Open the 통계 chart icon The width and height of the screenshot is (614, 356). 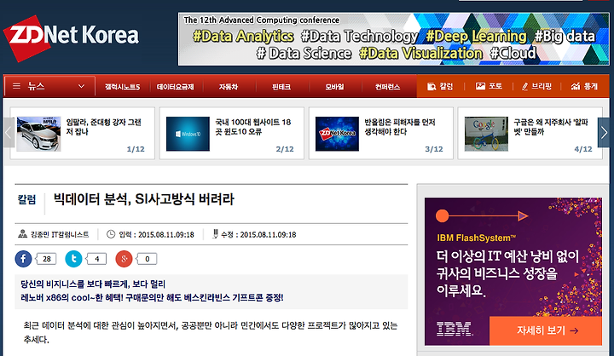click(x=576, y=86)
